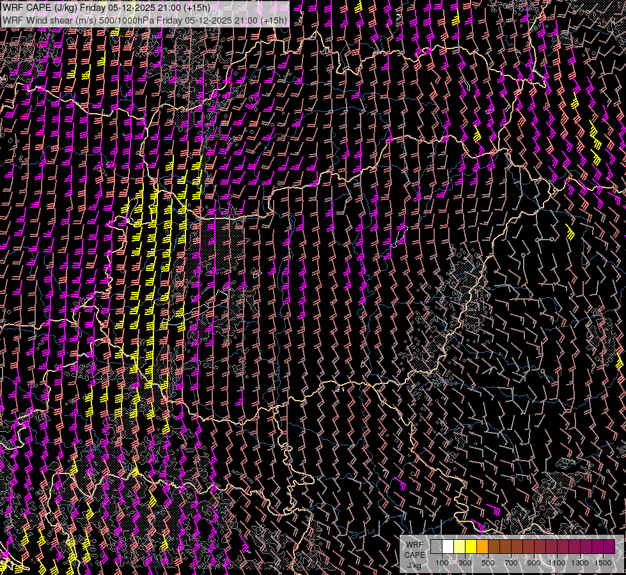
Task: Click the WRF CAPE title line
Action: tap(106, 8)
